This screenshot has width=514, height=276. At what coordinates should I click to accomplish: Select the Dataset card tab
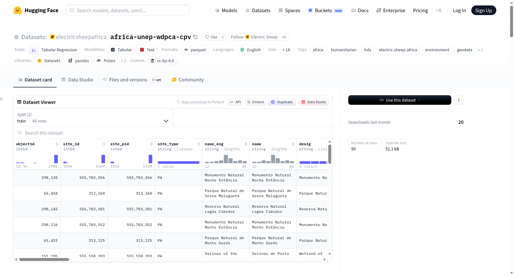click(35, 80)
